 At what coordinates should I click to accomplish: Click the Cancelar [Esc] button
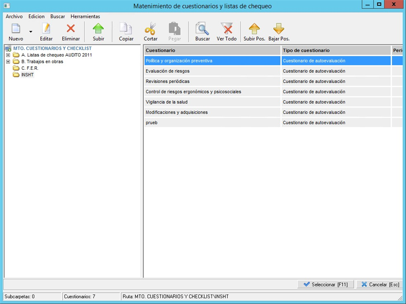pos(380,285)
